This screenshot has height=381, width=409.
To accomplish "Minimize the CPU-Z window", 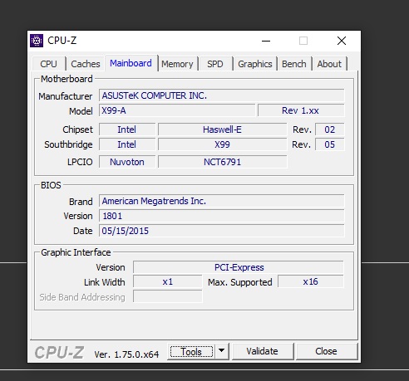I will pos(266,41).
